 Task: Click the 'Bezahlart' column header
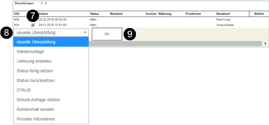[224, 14]
